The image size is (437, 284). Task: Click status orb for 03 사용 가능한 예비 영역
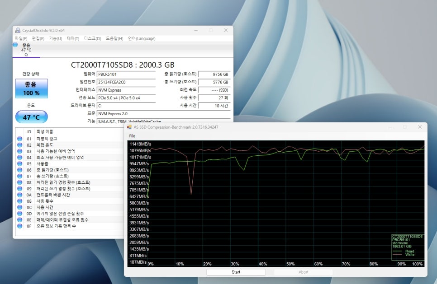coord(20,151)
